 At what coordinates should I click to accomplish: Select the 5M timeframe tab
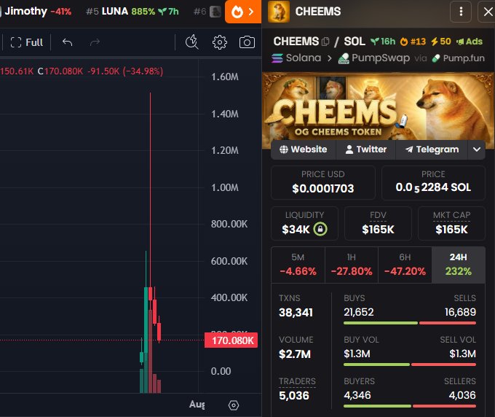point(298,265)
